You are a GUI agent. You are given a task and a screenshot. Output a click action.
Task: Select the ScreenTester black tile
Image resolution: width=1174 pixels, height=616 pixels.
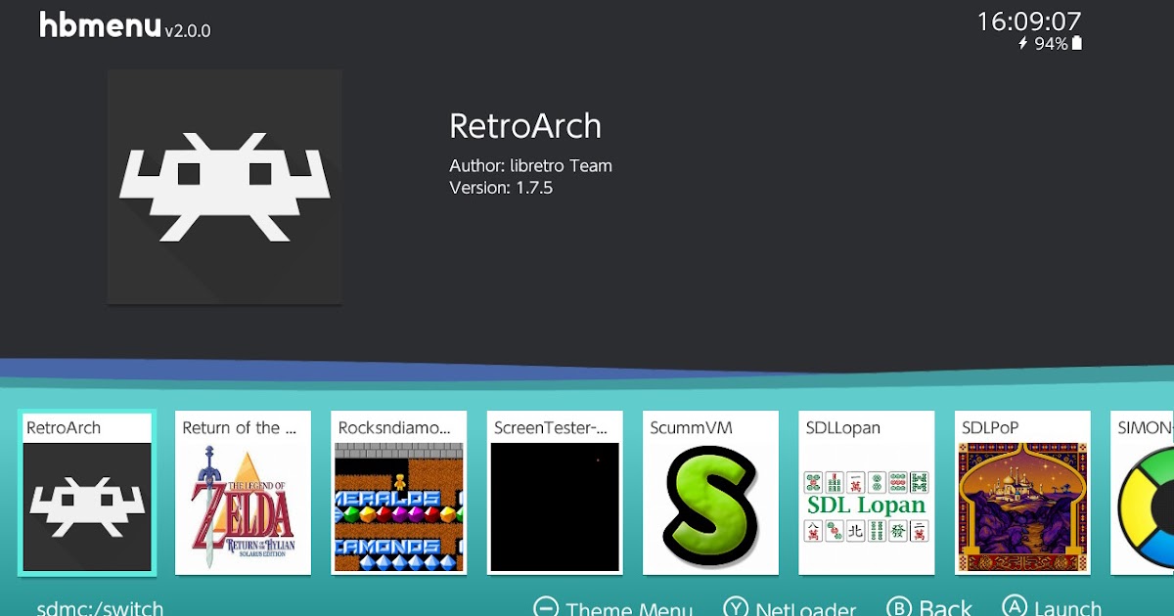[x=555, y=492]
